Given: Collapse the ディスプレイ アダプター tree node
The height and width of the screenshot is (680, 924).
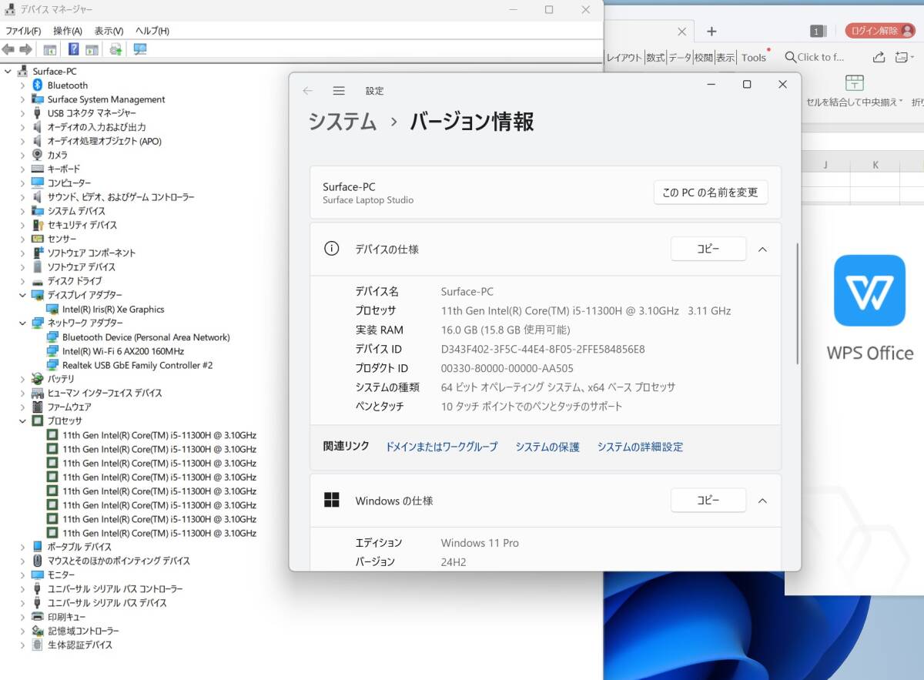Looking at the screenshot, I should click(22, 295).
